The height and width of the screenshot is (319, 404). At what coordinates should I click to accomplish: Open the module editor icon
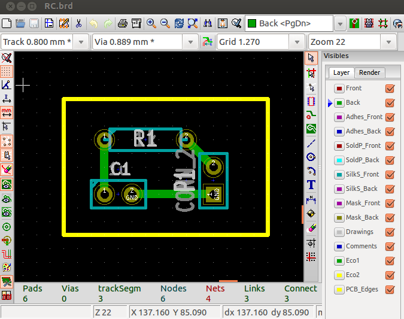[63, 23]
